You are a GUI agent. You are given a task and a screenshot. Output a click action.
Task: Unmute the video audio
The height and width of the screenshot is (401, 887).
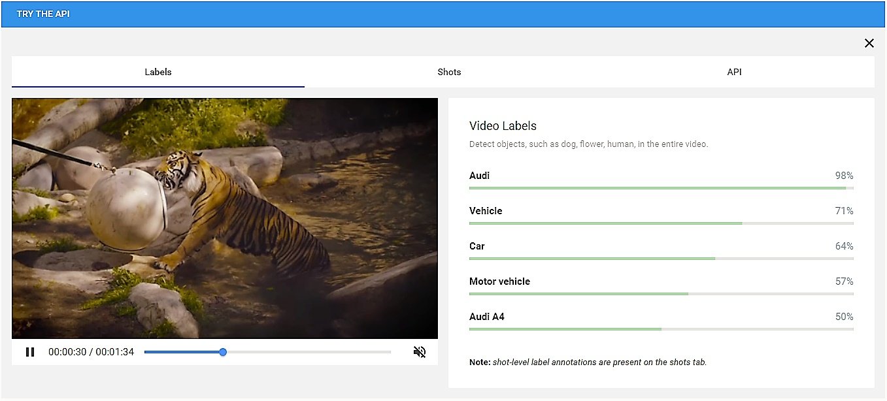420,352
